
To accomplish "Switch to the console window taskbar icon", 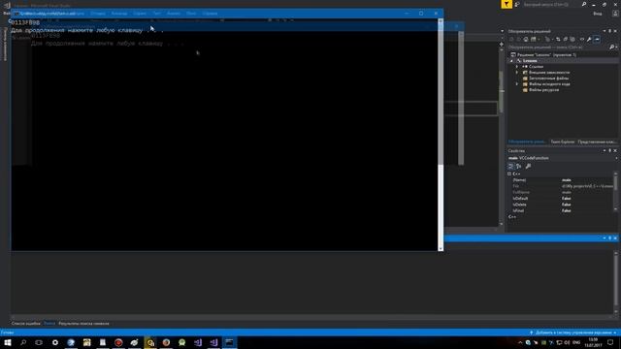I will point(229,342).
